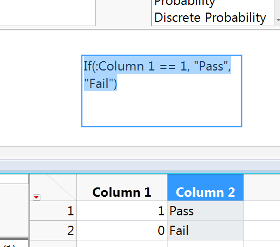This screenshot has width=280, height=247.
Task: Choose the partially visible Probability list entry
Action: pyautogui.click(x=184, y=3)
